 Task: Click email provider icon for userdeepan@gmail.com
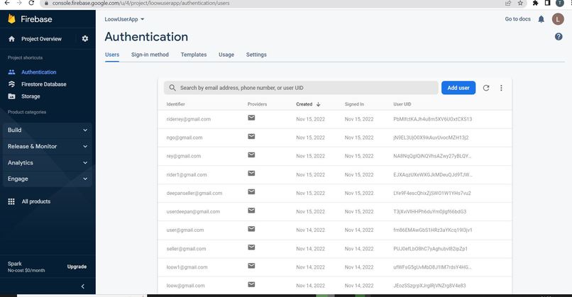click(x=251, y=211)
